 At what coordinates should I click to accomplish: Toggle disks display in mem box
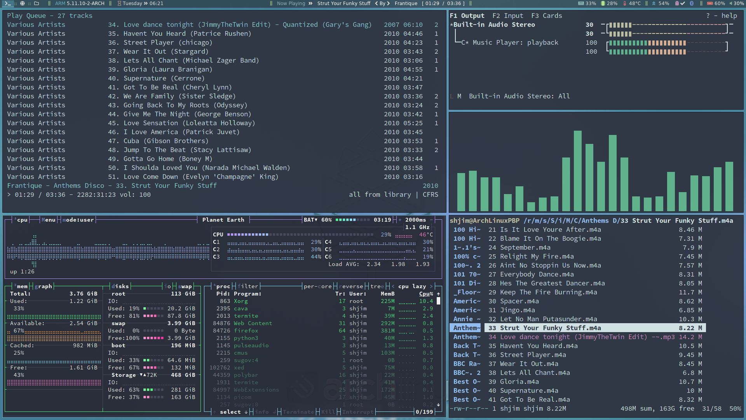[120, 287]
